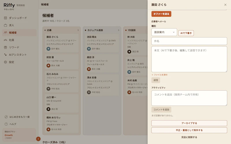
Task: Open the ダッシュボード sidebar item
Action: [19, 18]
